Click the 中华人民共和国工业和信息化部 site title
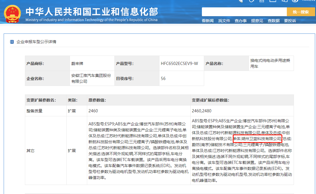316x194 pixels. click(x=91, y=12)
